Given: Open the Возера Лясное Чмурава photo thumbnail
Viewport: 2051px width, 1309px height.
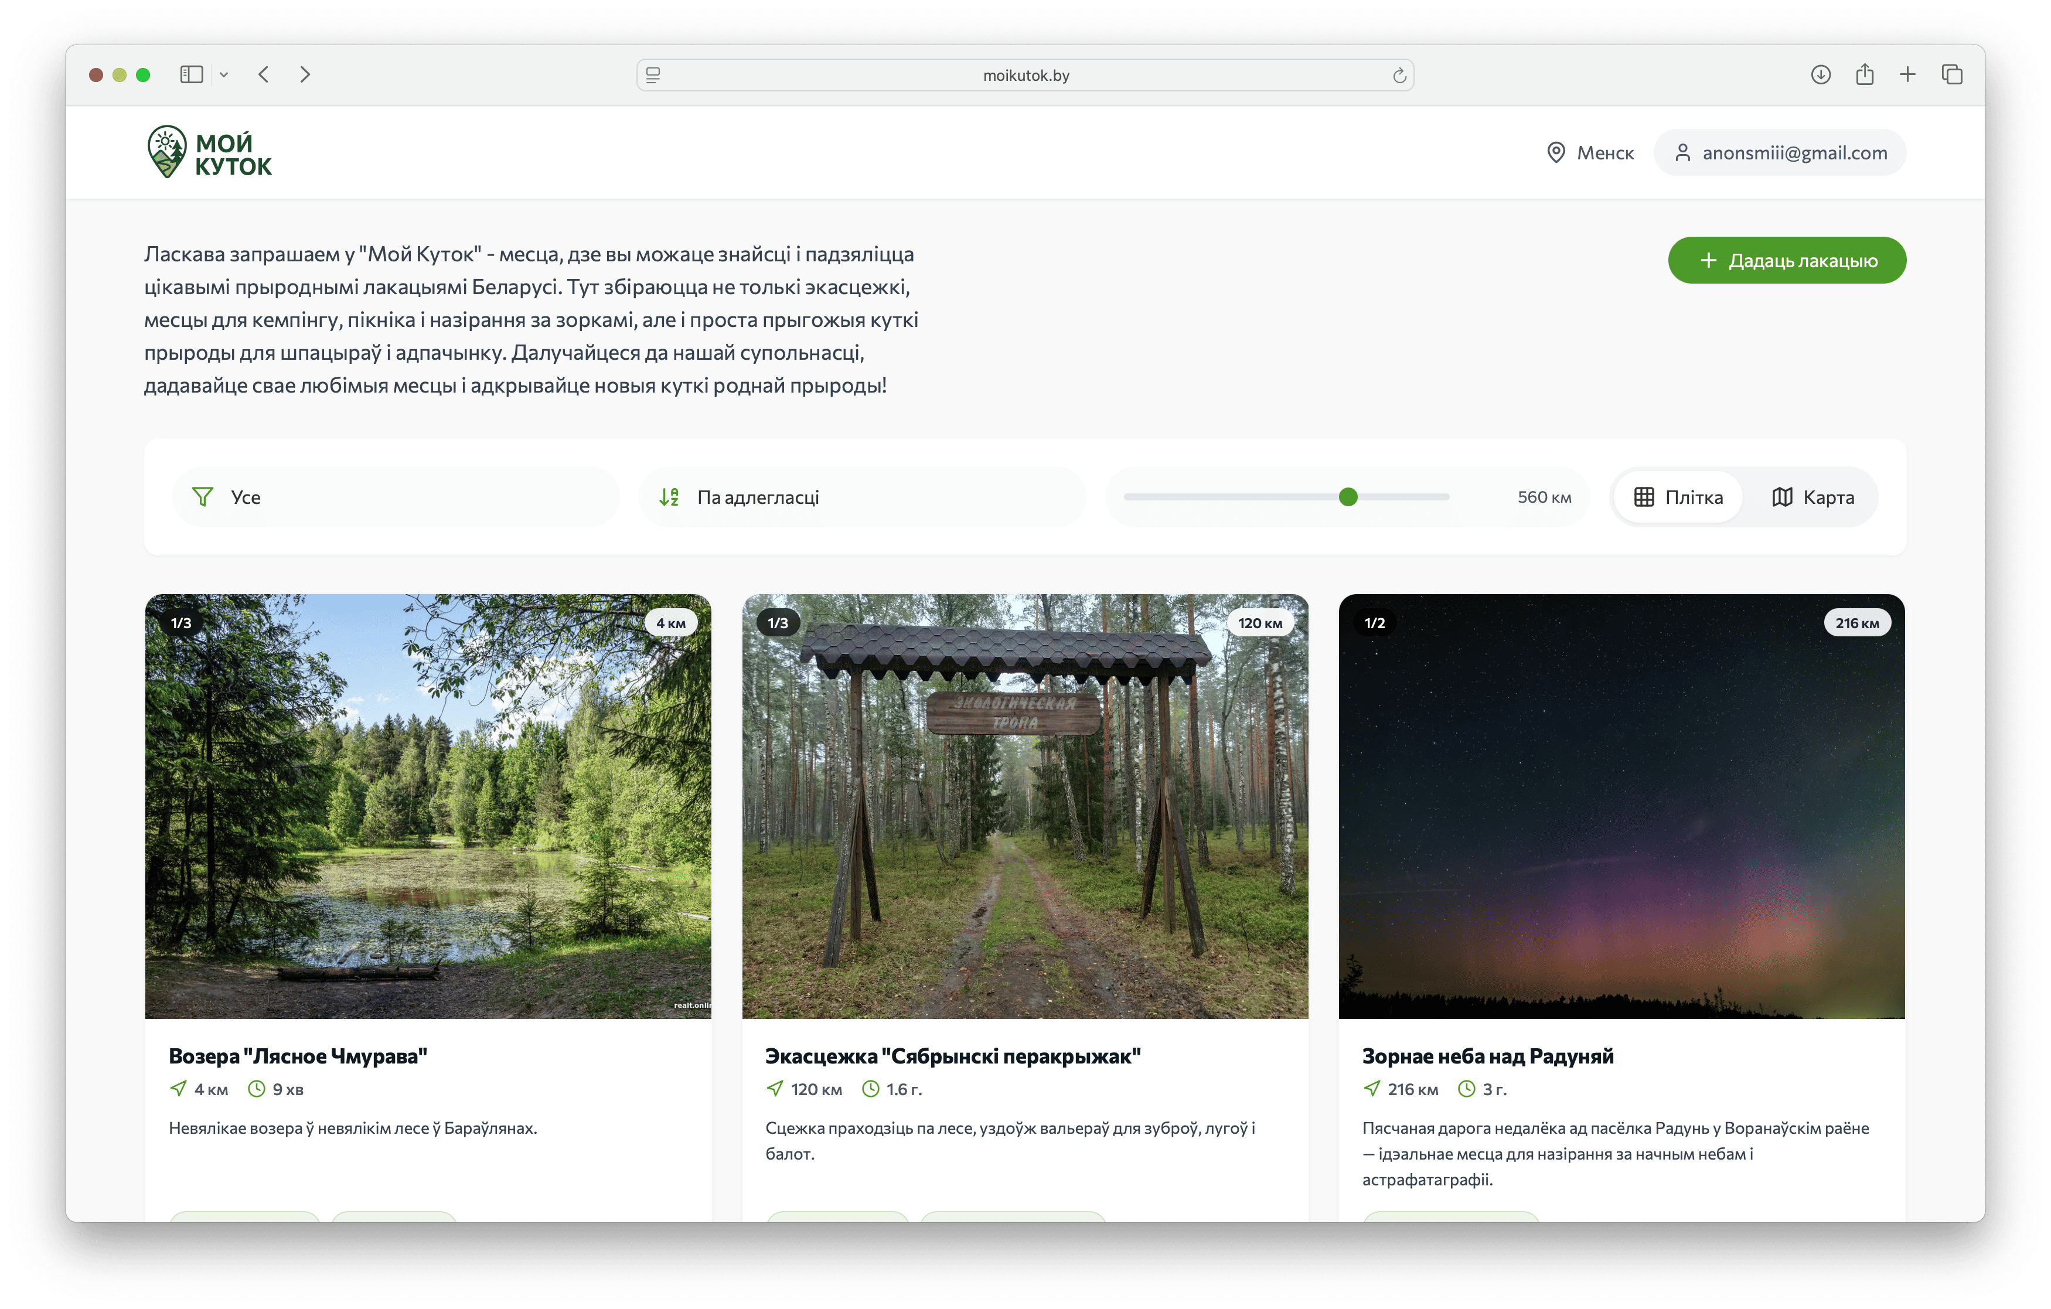Looking at the screenshot, I should (x=428, y=806).
